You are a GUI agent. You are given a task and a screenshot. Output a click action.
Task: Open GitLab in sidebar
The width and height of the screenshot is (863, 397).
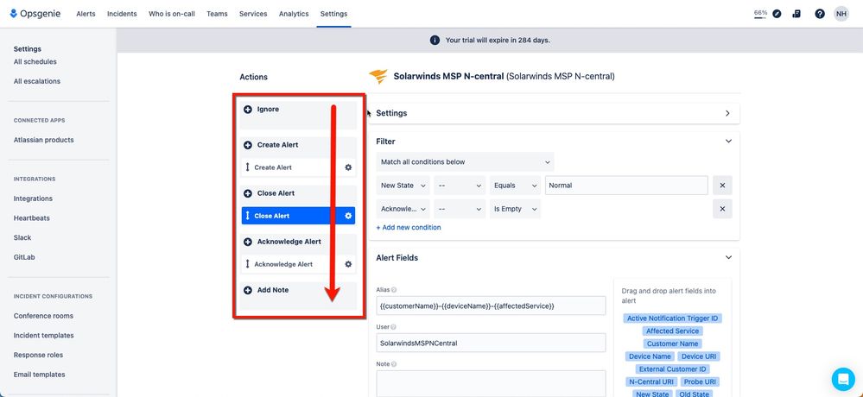(24, 257)
